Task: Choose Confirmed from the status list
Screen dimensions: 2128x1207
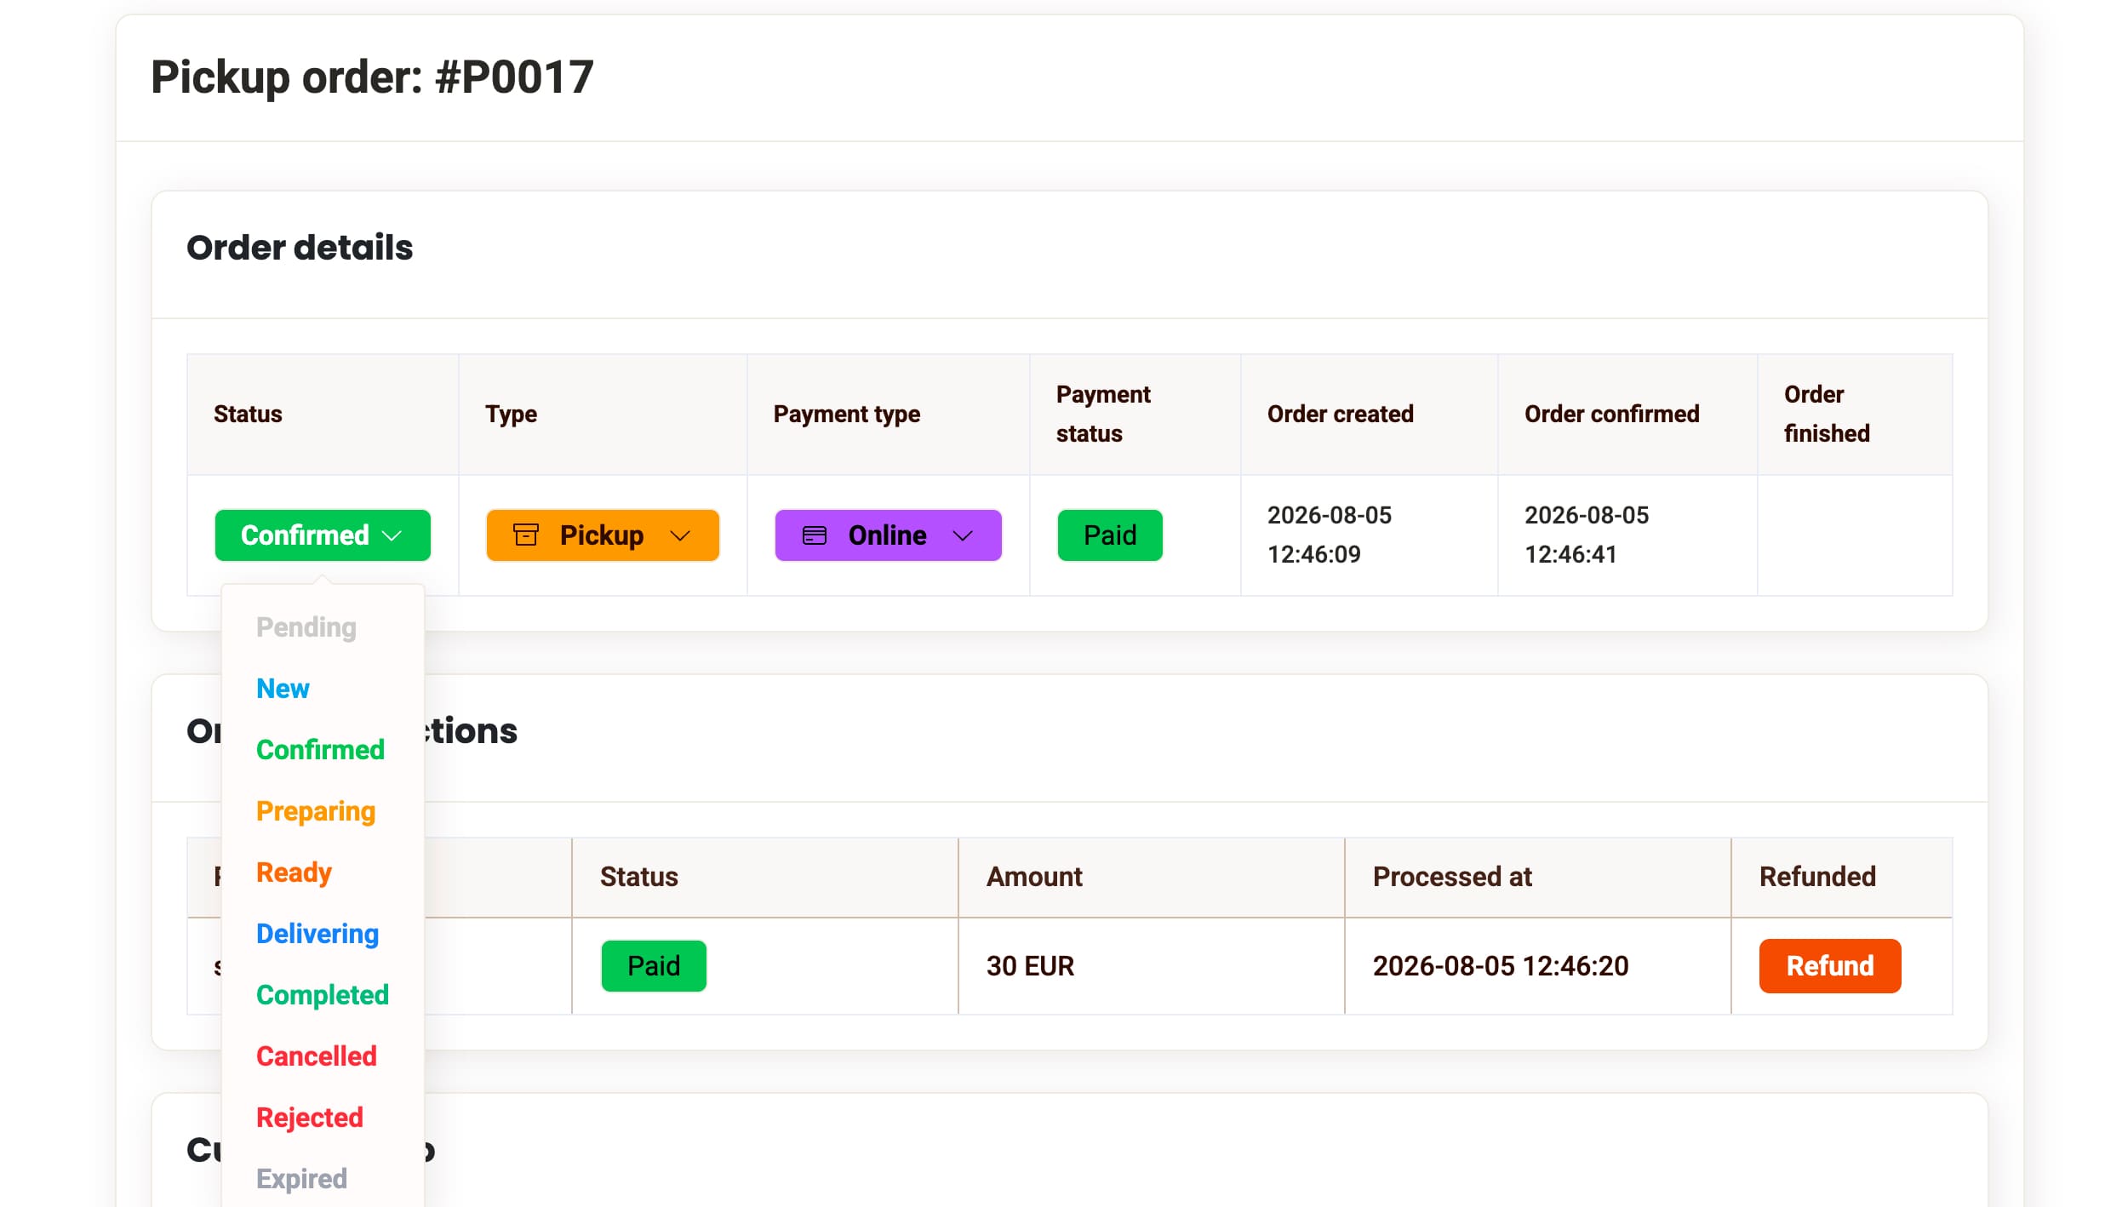Action: tap(320, 750)
